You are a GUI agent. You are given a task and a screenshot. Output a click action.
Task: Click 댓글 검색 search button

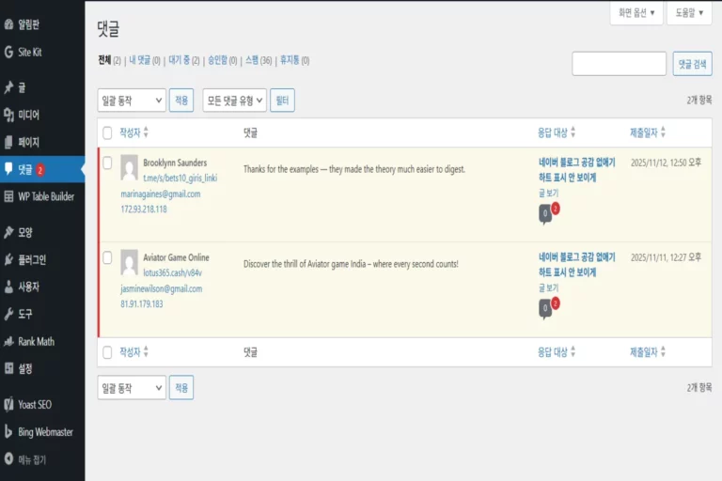coord(692,64)
